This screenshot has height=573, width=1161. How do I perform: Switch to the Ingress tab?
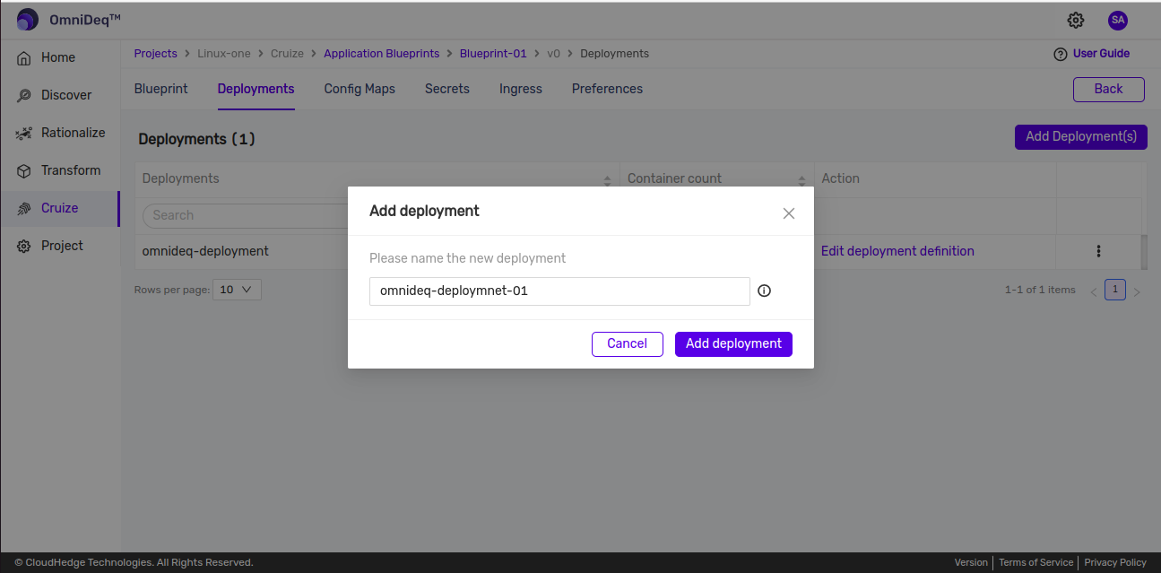point(521,89)
